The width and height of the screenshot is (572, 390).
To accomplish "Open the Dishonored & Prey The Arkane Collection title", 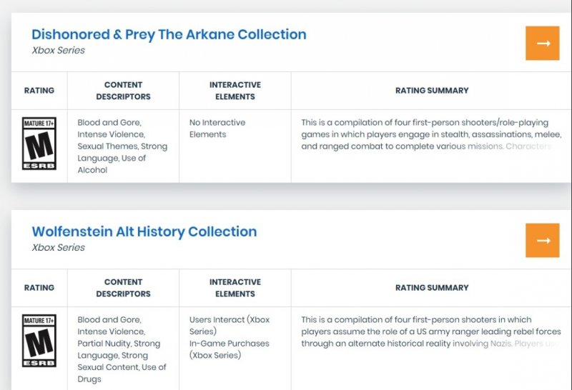I will click(x=169, y=34).
